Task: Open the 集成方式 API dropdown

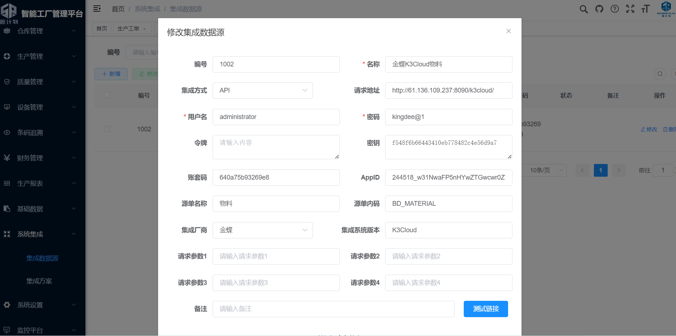Action: 262,90
